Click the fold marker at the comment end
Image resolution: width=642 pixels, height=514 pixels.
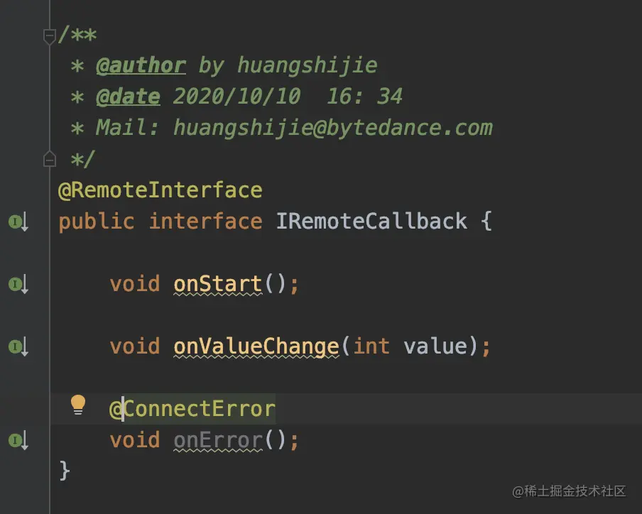click(50, 159)
